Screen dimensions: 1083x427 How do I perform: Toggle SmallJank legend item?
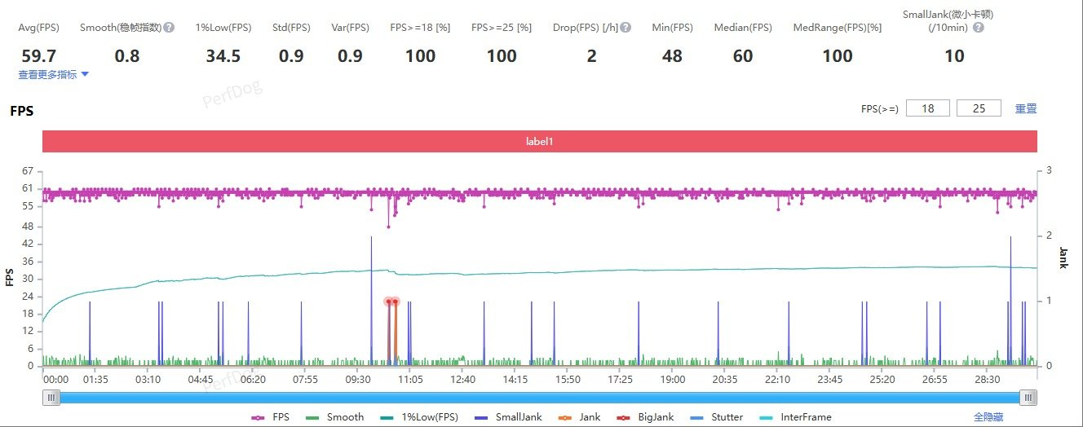pos(510,417)
